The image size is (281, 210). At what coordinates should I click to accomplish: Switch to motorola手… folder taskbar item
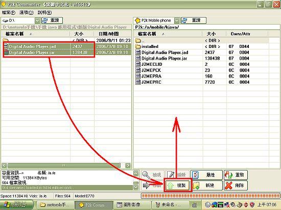point(56,205)
